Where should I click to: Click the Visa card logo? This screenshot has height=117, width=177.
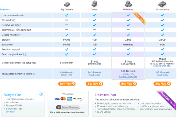click(x=57, y=99)
